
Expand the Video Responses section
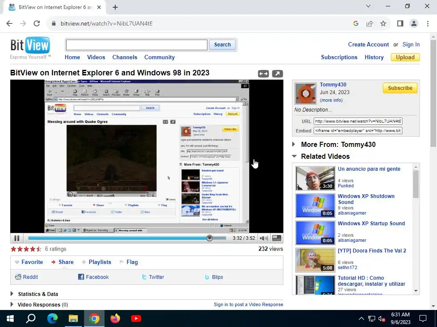point(12,304)
